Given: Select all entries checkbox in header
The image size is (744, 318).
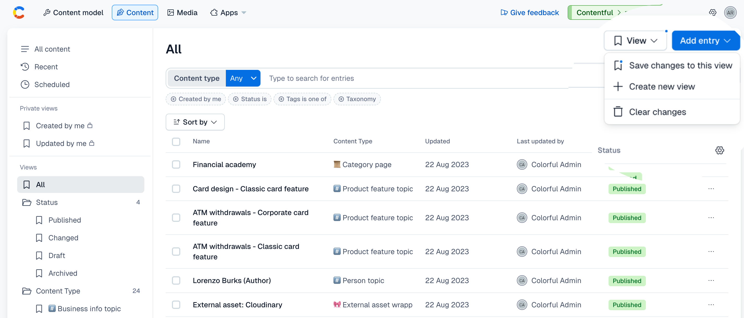Looking at the screenshot, I should [x=176, y=141].
